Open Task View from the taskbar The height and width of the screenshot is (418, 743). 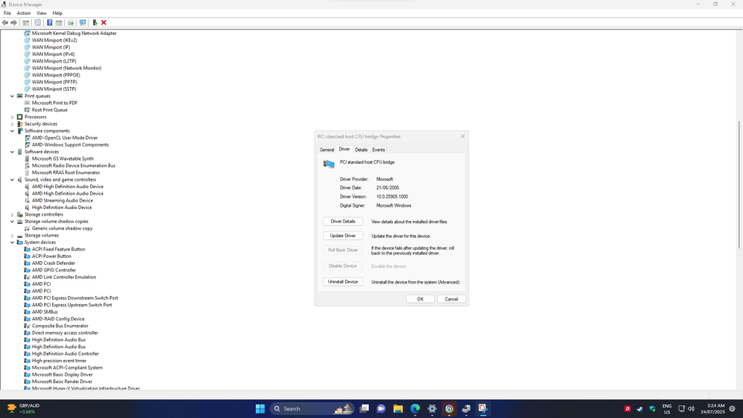click(364, 408)
